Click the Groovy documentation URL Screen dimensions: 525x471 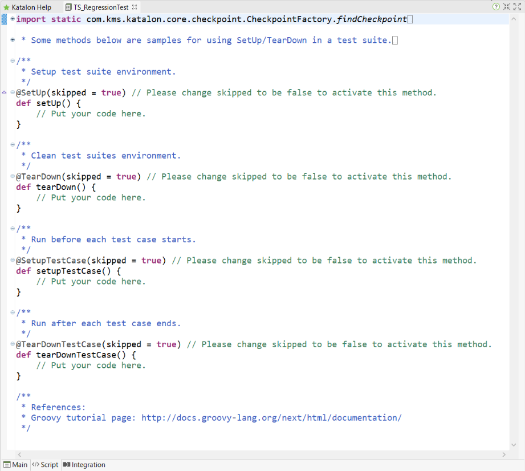coord(271,418)
